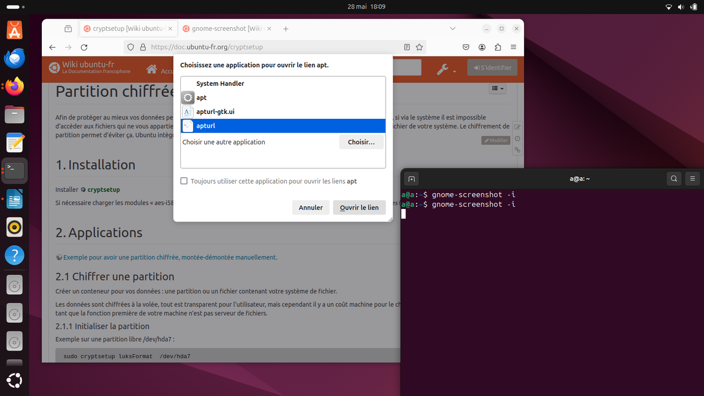Open Firefox account icon
704x396 pixels.
click(x=482, y=47)
